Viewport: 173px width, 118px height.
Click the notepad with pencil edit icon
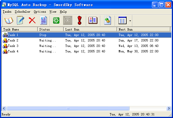20,20
